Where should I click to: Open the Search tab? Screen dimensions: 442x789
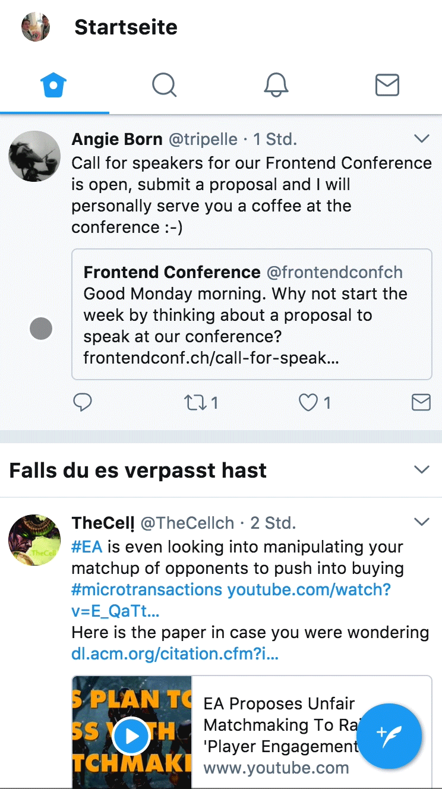click(165, 85)
